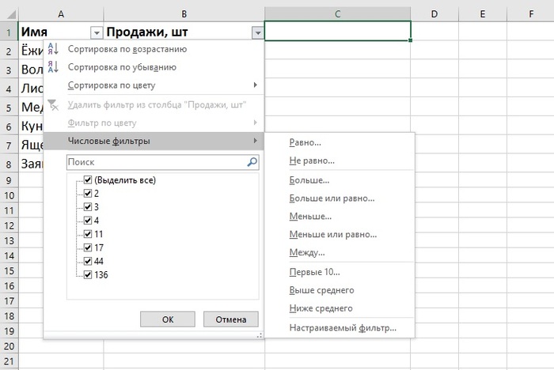The image size is (554, 370).
Task: Click the "Продажи, шт" filter dropdown arrow
Action: 257,32
